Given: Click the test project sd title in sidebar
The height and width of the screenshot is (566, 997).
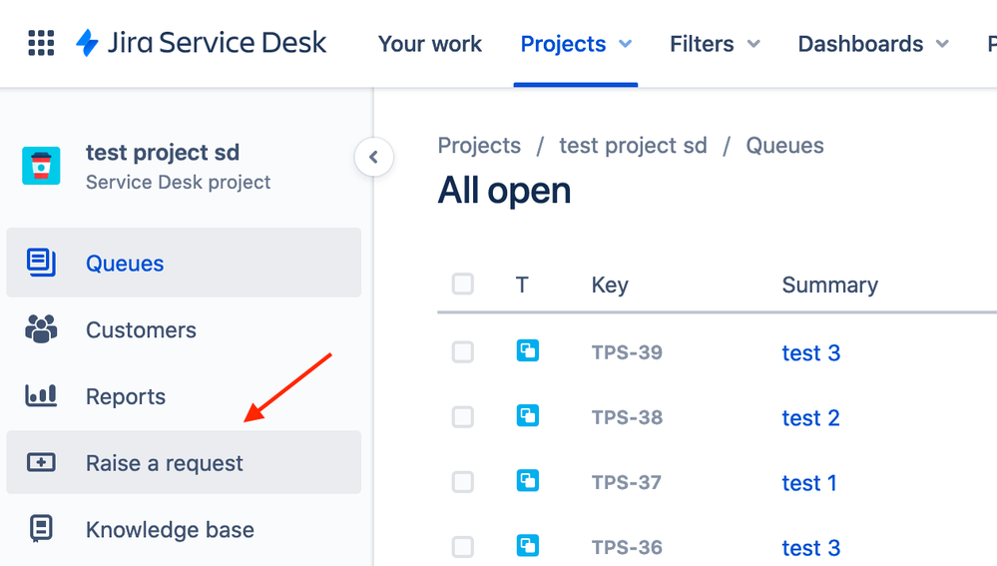Looking at the screenshot, I should 163,153.
